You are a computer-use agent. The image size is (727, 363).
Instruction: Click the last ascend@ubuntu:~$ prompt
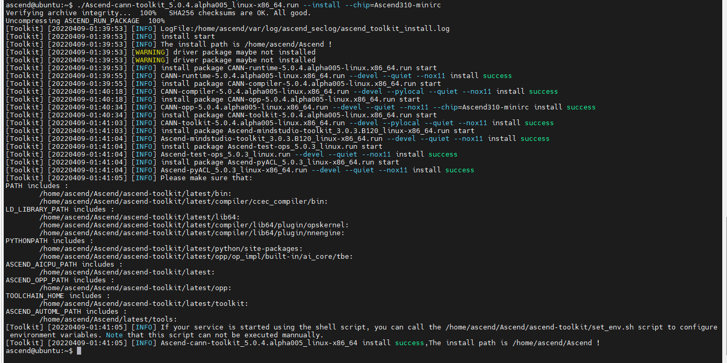(x=39, y=350)
